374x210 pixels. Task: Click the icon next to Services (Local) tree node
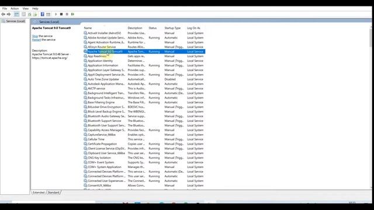tap(4, 21)
